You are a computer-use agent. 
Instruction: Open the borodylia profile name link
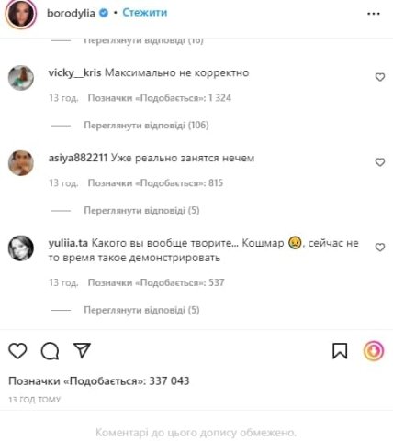click(71, 13)
